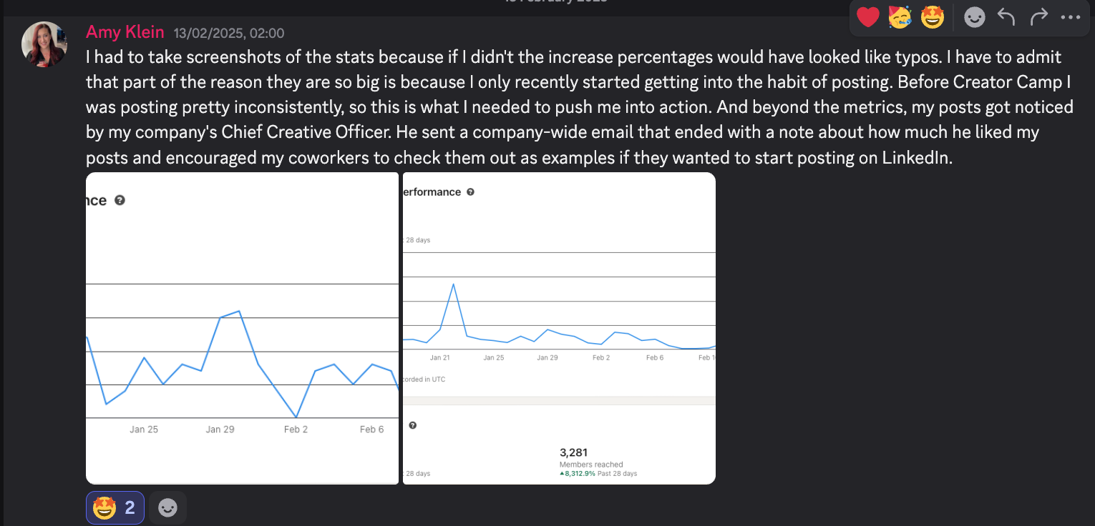React with the red heart emoji
This screenshot has width=1095, height=526.
point(867,17)
